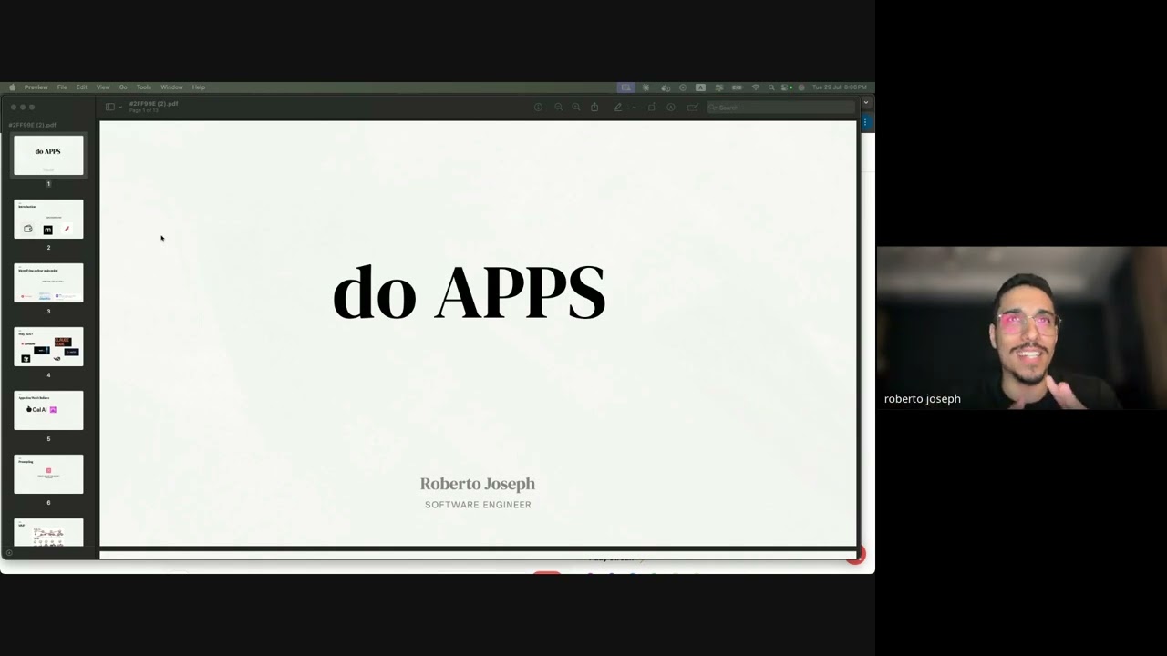The image size is (1167, 656).
Task: Open the Tools menu
Action: [144, 87]
